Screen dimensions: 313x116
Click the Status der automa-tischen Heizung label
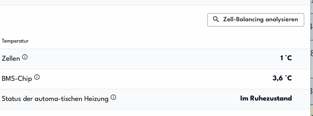coord(55,99)
